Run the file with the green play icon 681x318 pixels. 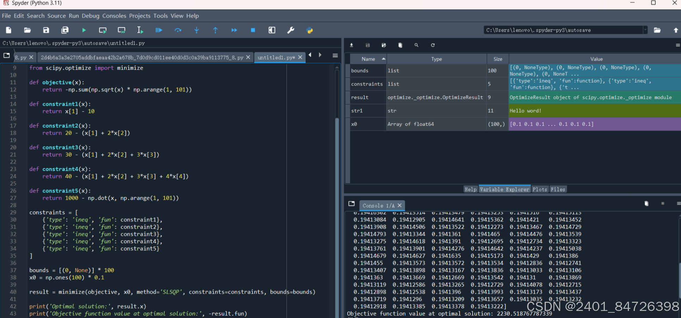[x=84, y=30]
